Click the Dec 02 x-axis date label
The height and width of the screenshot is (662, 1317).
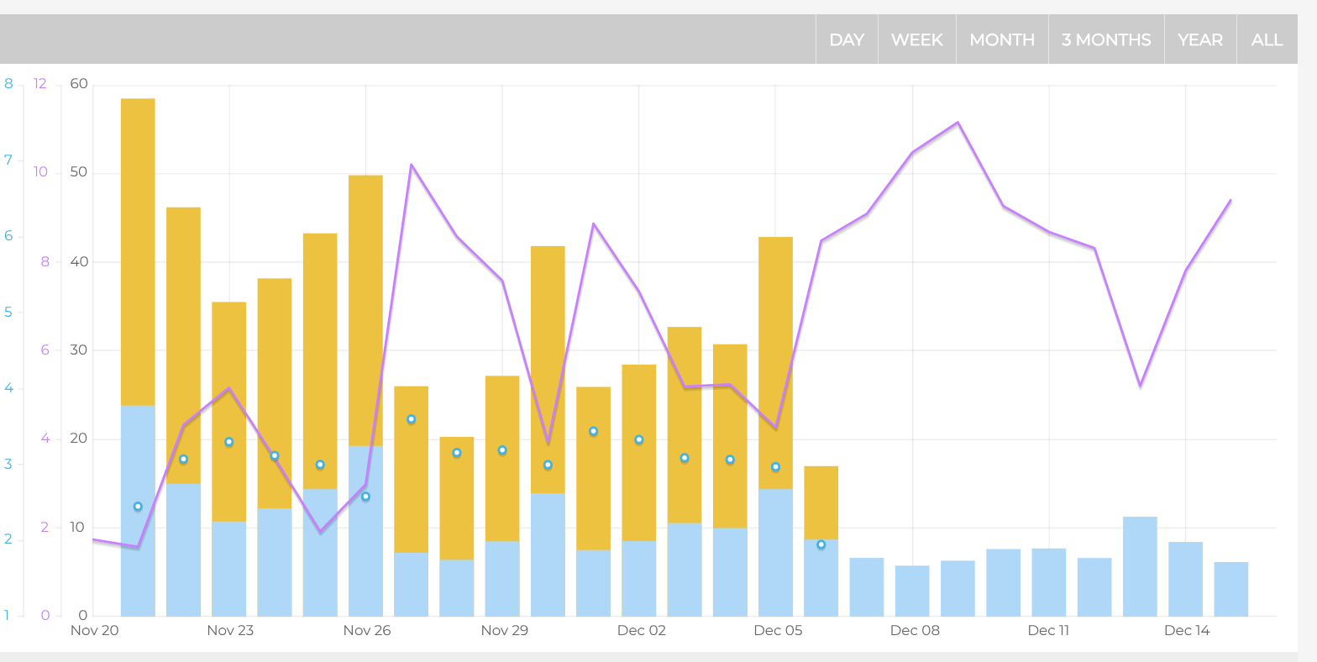point(642,631)
